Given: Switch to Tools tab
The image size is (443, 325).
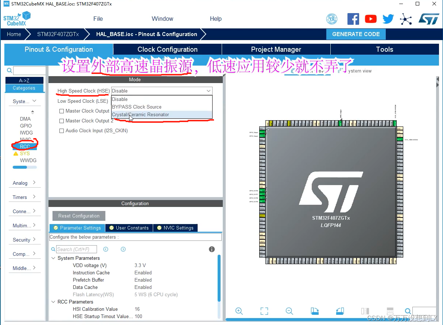Looking at the screenshot, I should click(385, 50).
